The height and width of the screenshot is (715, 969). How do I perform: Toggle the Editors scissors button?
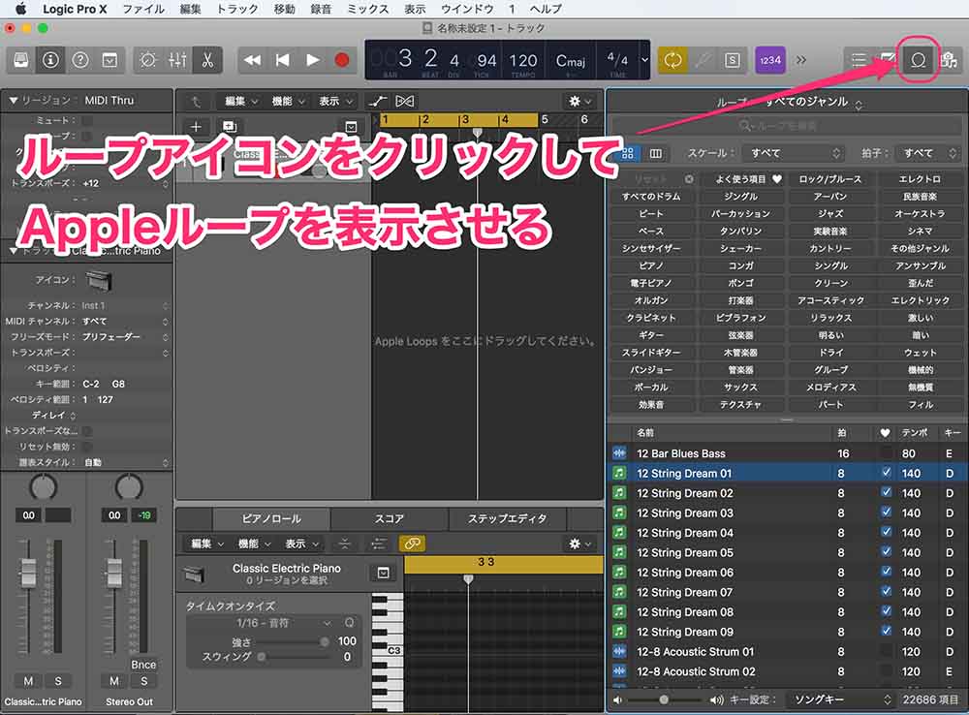[x=207, y=60]
